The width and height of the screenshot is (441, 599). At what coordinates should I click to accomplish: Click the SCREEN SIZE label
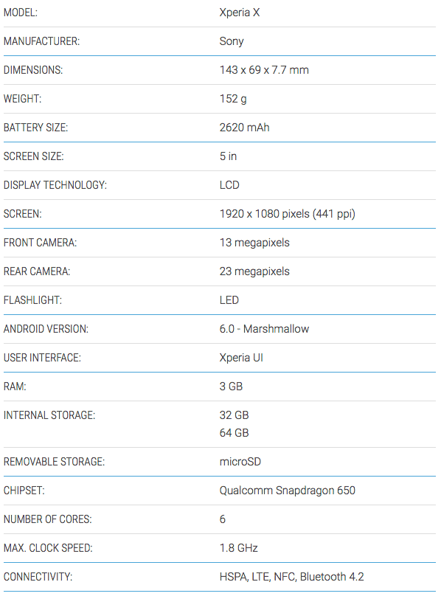coord(34,156)
